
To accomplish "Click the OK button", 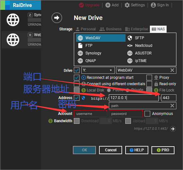I will (84, 150).
